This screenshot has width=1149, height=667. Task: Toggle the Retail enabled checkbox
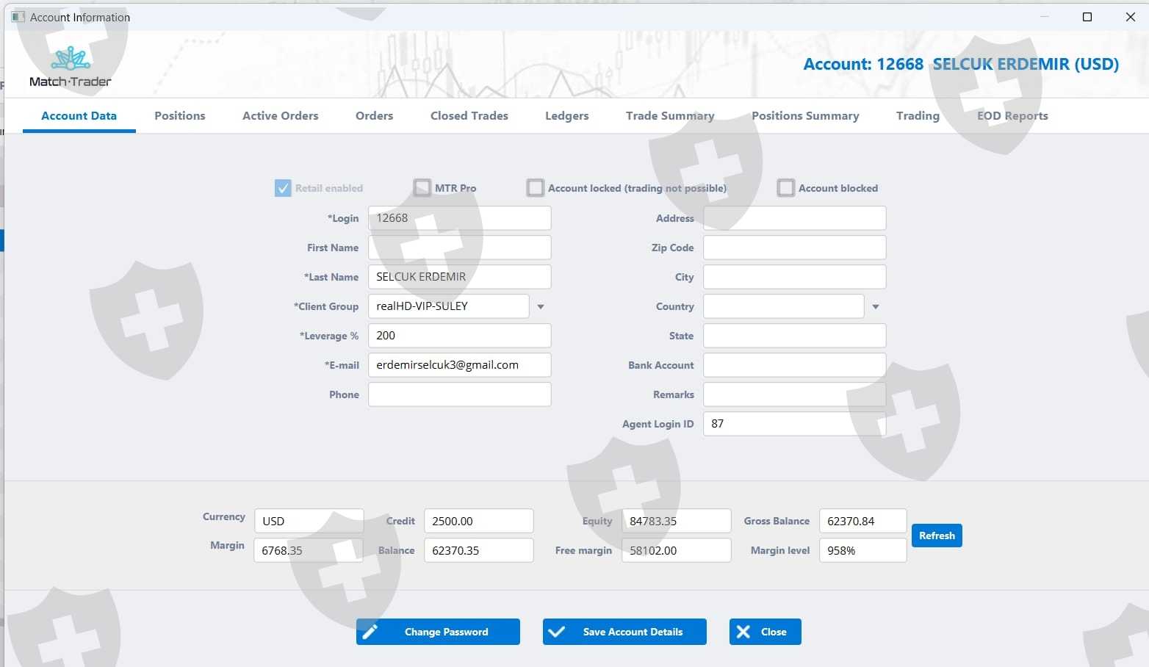(x=283, y=188)
